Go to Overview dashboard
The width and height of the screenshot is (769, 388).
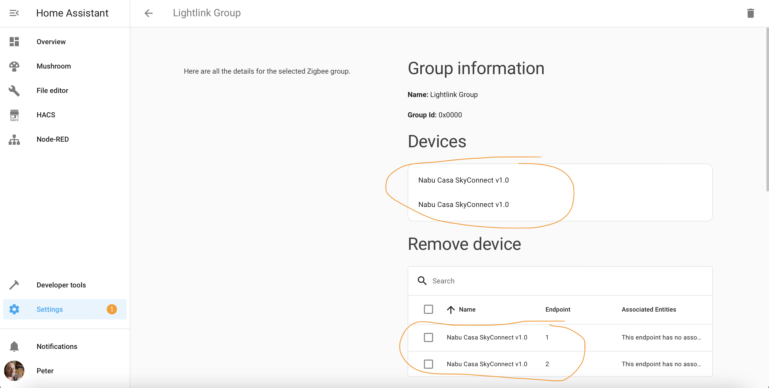[51, 42]
